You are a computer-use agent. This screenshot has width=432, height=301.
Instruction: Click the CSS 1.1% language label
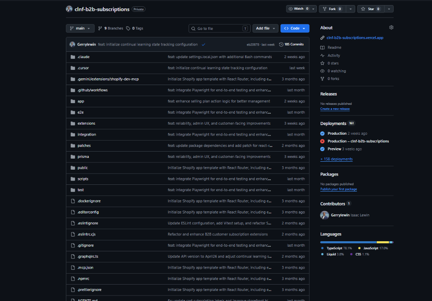(x=359, y=254)
